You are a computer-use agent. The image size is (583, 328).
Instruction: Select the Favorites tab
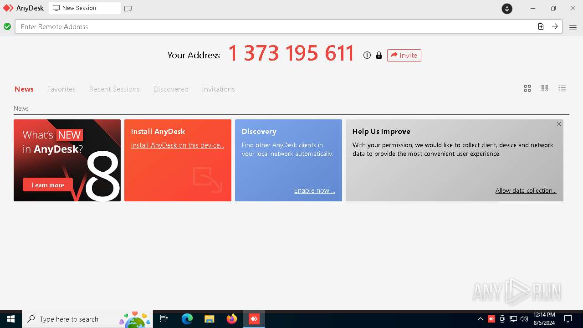(61, 89)
